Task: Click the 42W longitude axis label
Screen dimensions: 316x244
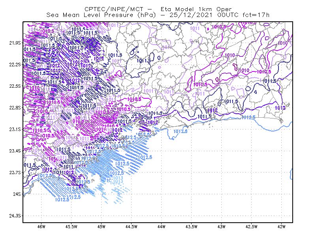Action: pyautogui.click(x=282, y=227)
